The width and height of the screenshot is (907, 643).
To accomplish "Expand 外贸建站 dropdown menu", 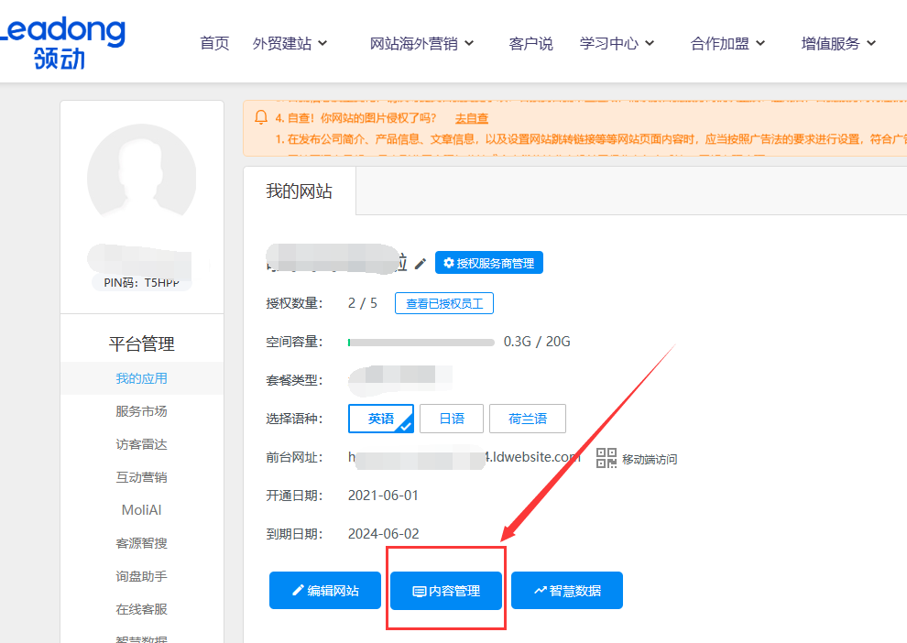I will coord(290,43).
